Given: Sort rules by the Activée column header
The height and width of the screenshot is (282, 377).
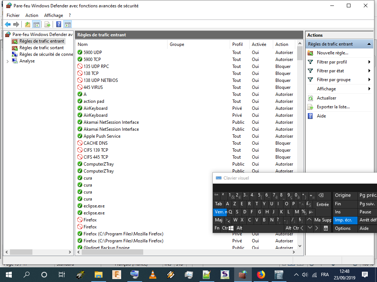Looking at the screenshot, I should coord(261,44).
